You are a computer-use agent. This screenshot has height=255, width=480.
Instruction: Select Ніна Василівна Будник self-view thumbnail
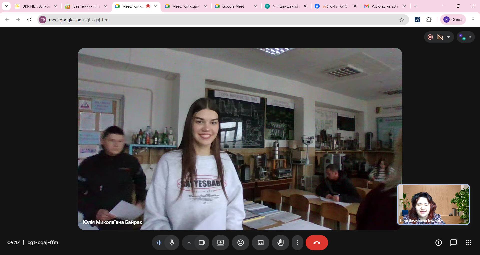coord(433,204)
